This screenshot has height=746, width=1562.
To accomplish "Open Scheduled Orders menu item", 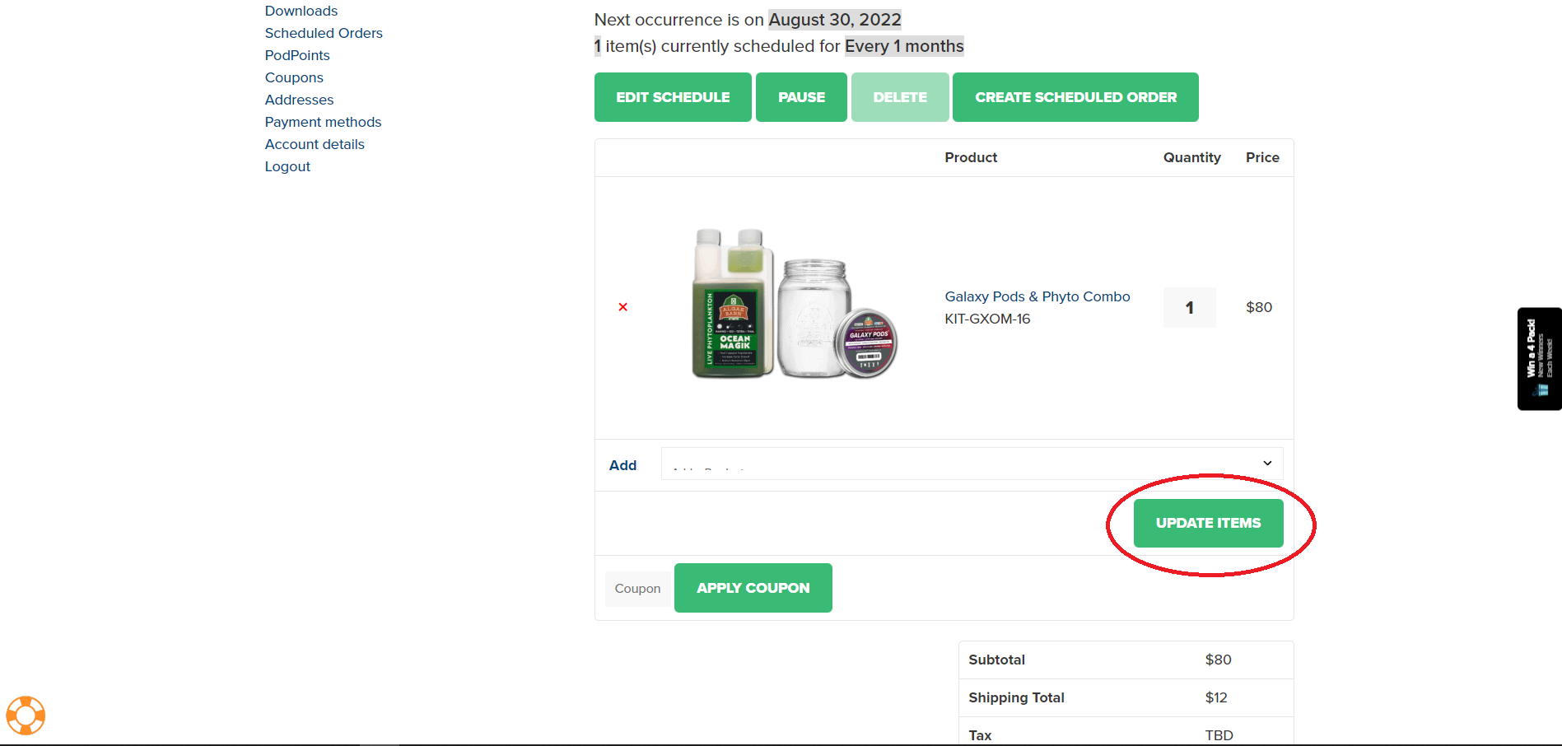I will pyautogui.click(x=324, y=33).
